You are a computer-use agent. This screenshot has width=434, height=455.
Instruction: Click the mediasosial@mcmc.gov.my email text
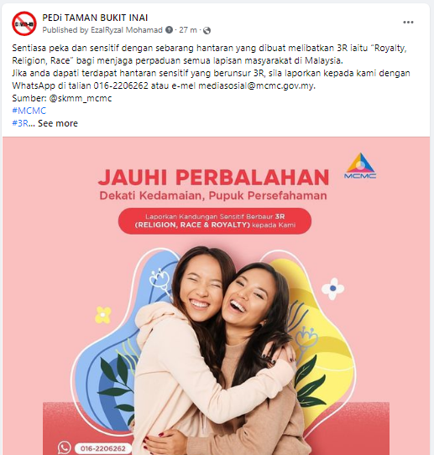pyautogui.click(x=256, y=86)
